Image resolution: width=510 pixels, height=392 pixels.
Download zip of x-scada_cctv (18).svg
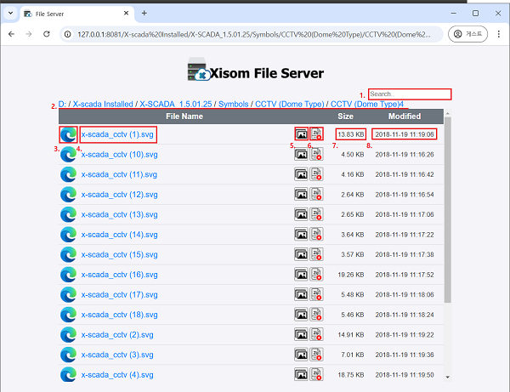point(316,315)
